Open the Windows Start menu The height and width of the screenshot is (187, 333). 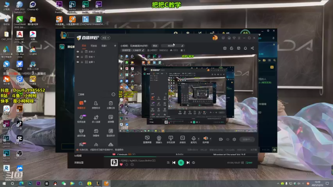(x=4, y=183)
